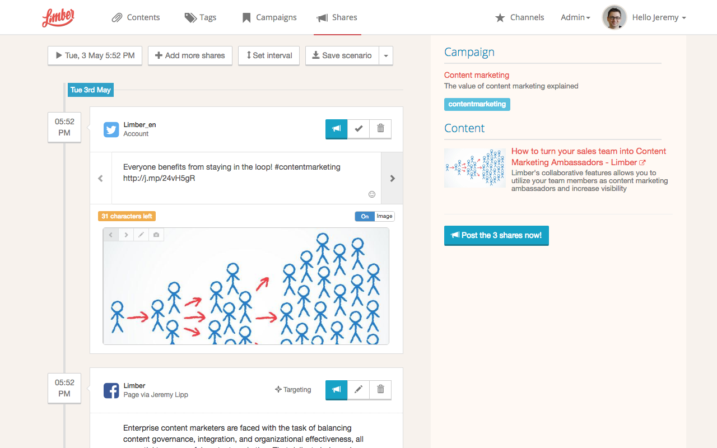This screenshot has width=717, height=448.
Task: Expand the Save scenario dropdown arrow
Action: [x=386, y=55]
